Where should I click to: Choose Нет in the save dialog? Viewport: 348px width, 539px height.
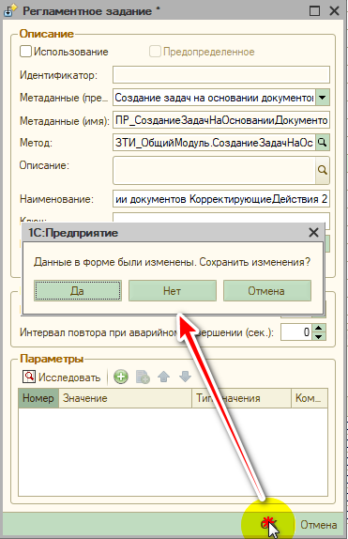pos(173,291)
